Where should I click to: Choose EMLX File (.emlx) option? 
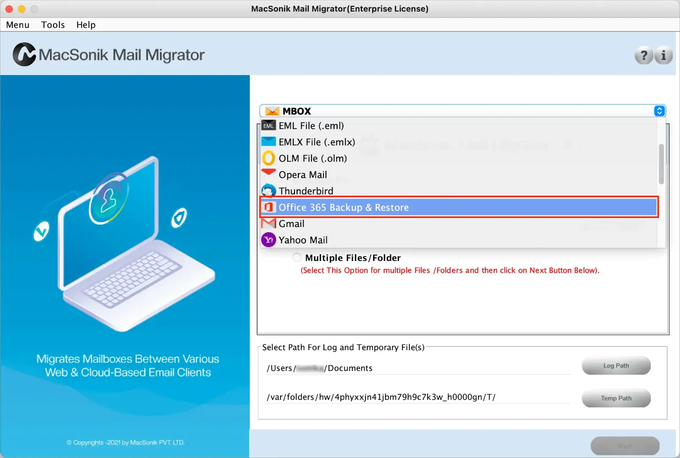(459, 142)
